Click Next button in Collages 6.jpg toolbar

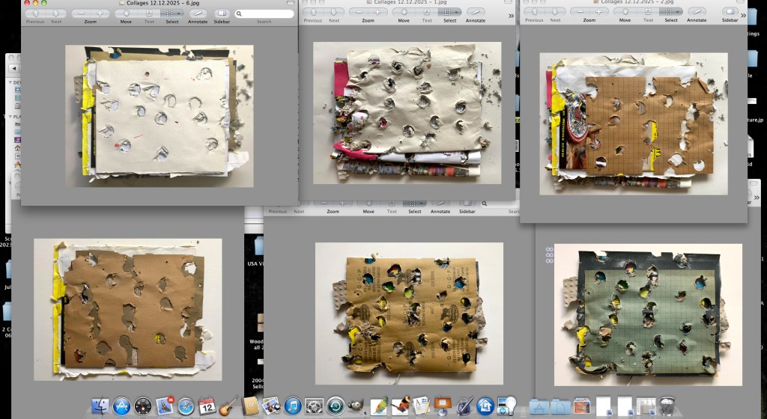[57, 13]
